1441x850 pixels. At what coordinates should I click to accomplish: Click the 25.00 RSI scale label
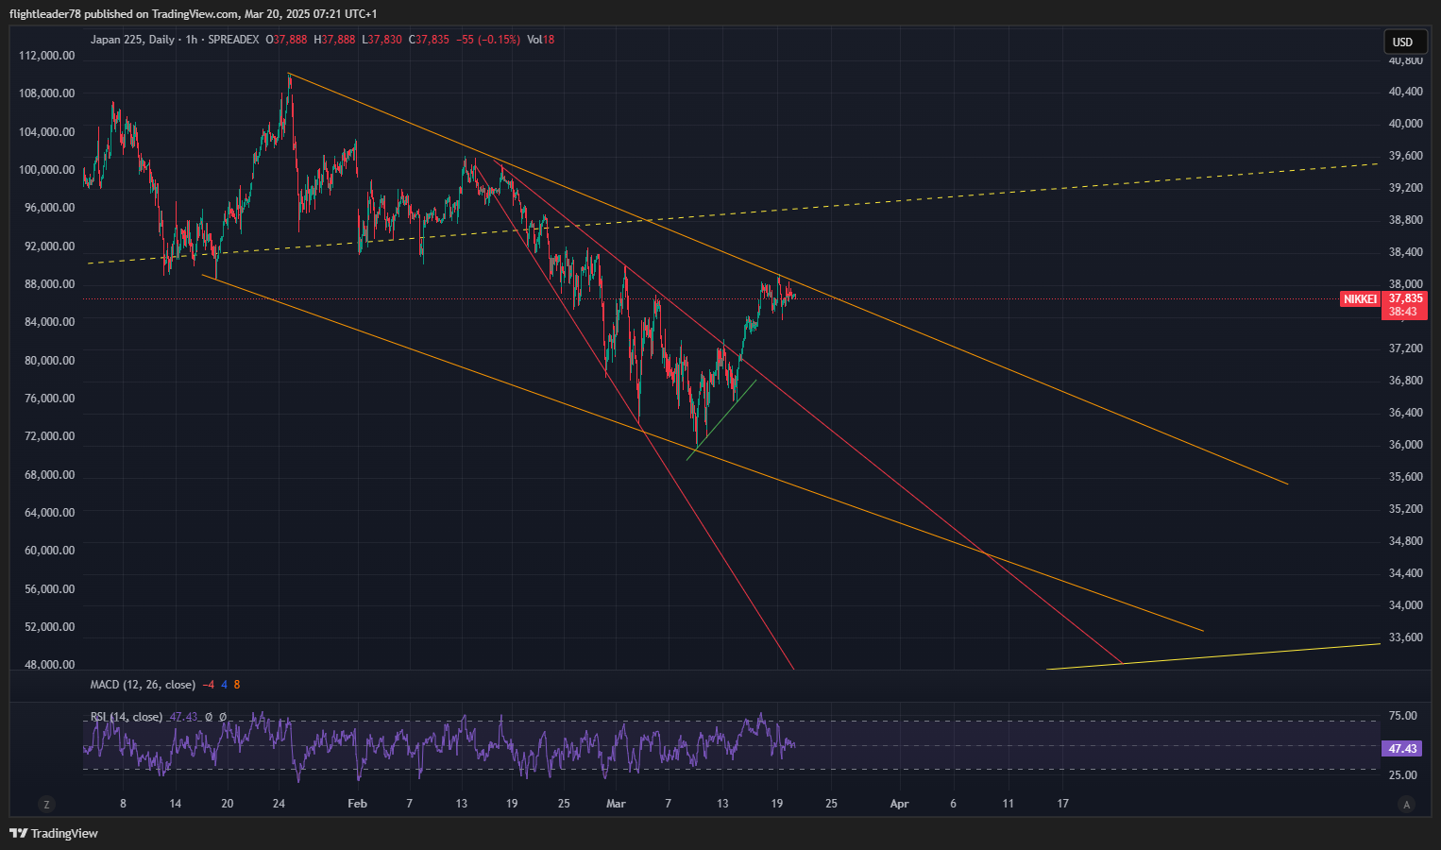coord(1403,775)
